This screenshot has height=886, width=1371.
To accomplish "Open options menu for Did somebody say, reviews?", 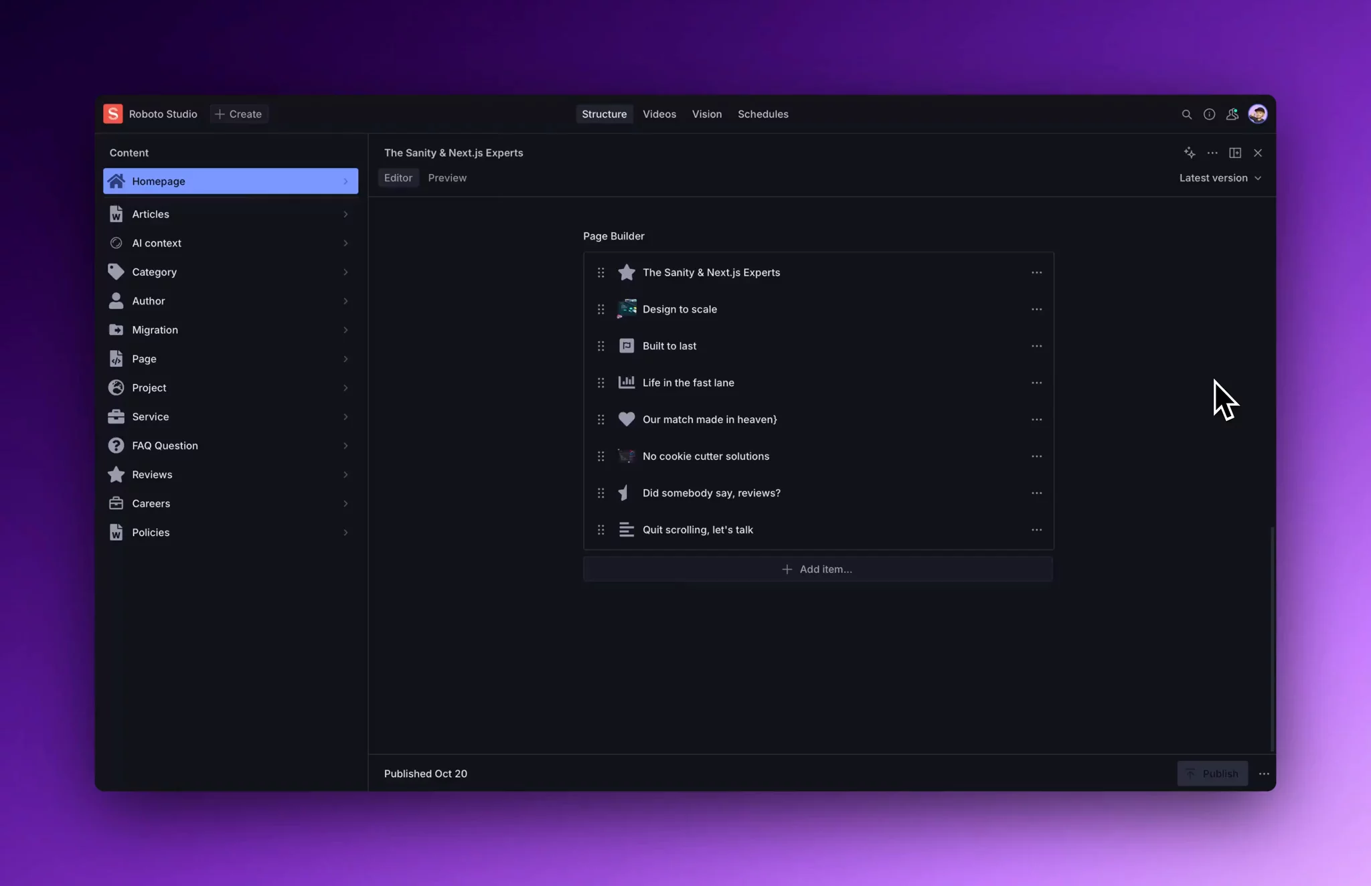I will (x=1036, y=493).
